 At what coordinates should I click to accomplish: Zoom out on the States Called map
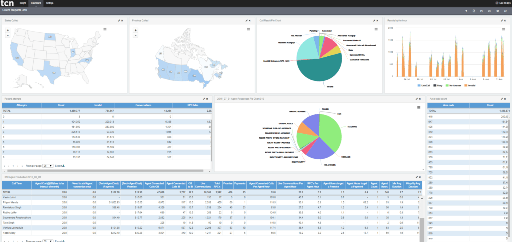coord(8,35)
